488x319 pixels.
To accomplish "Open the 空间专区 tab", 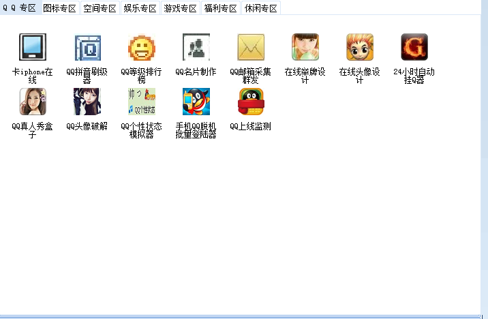I will (100, 8).
